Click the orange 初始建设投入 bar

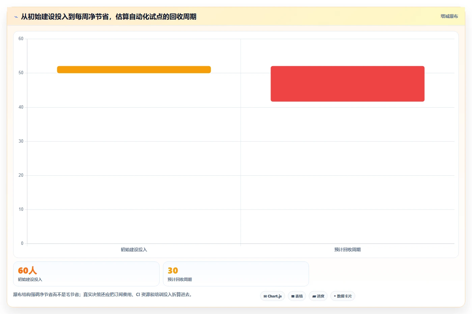point(134,69)
